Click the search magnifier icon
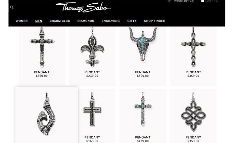Image resolution: width=235 pixels, height=143 pixels. 12,7
